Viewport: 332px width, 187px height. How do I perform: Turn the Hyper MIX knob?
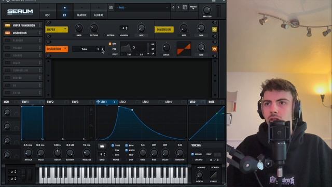(x=141, y=28)
